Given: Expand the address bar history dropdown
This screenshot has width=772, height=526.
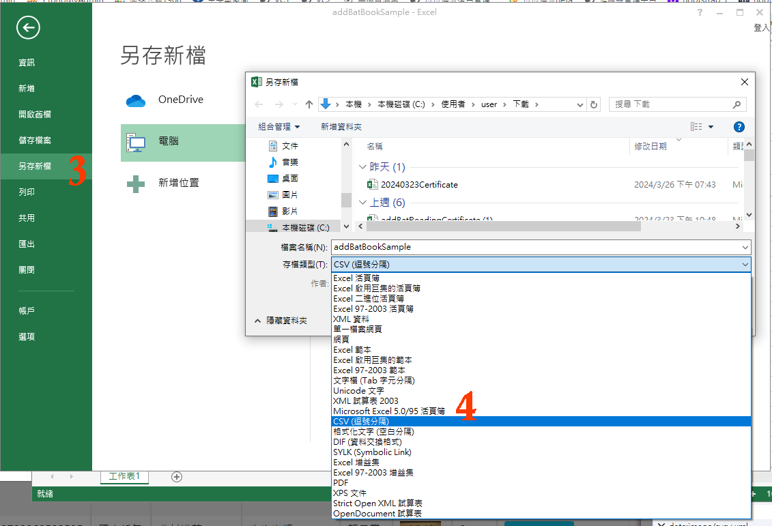Looking at the screenshot, I should pyautogui.click(x=580, y=104).
